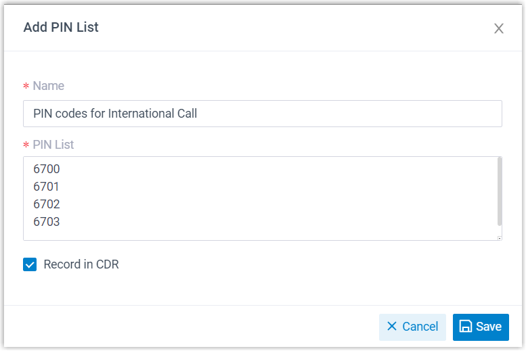526x351 pixels.
Task: Click the "Record in CDR" label text
Action: 81,264
